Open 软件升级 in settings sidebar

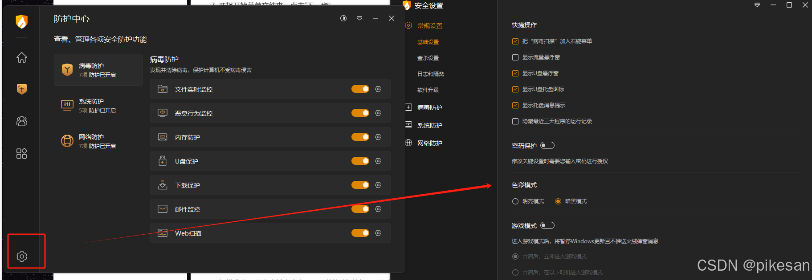[x=428, y=90]
